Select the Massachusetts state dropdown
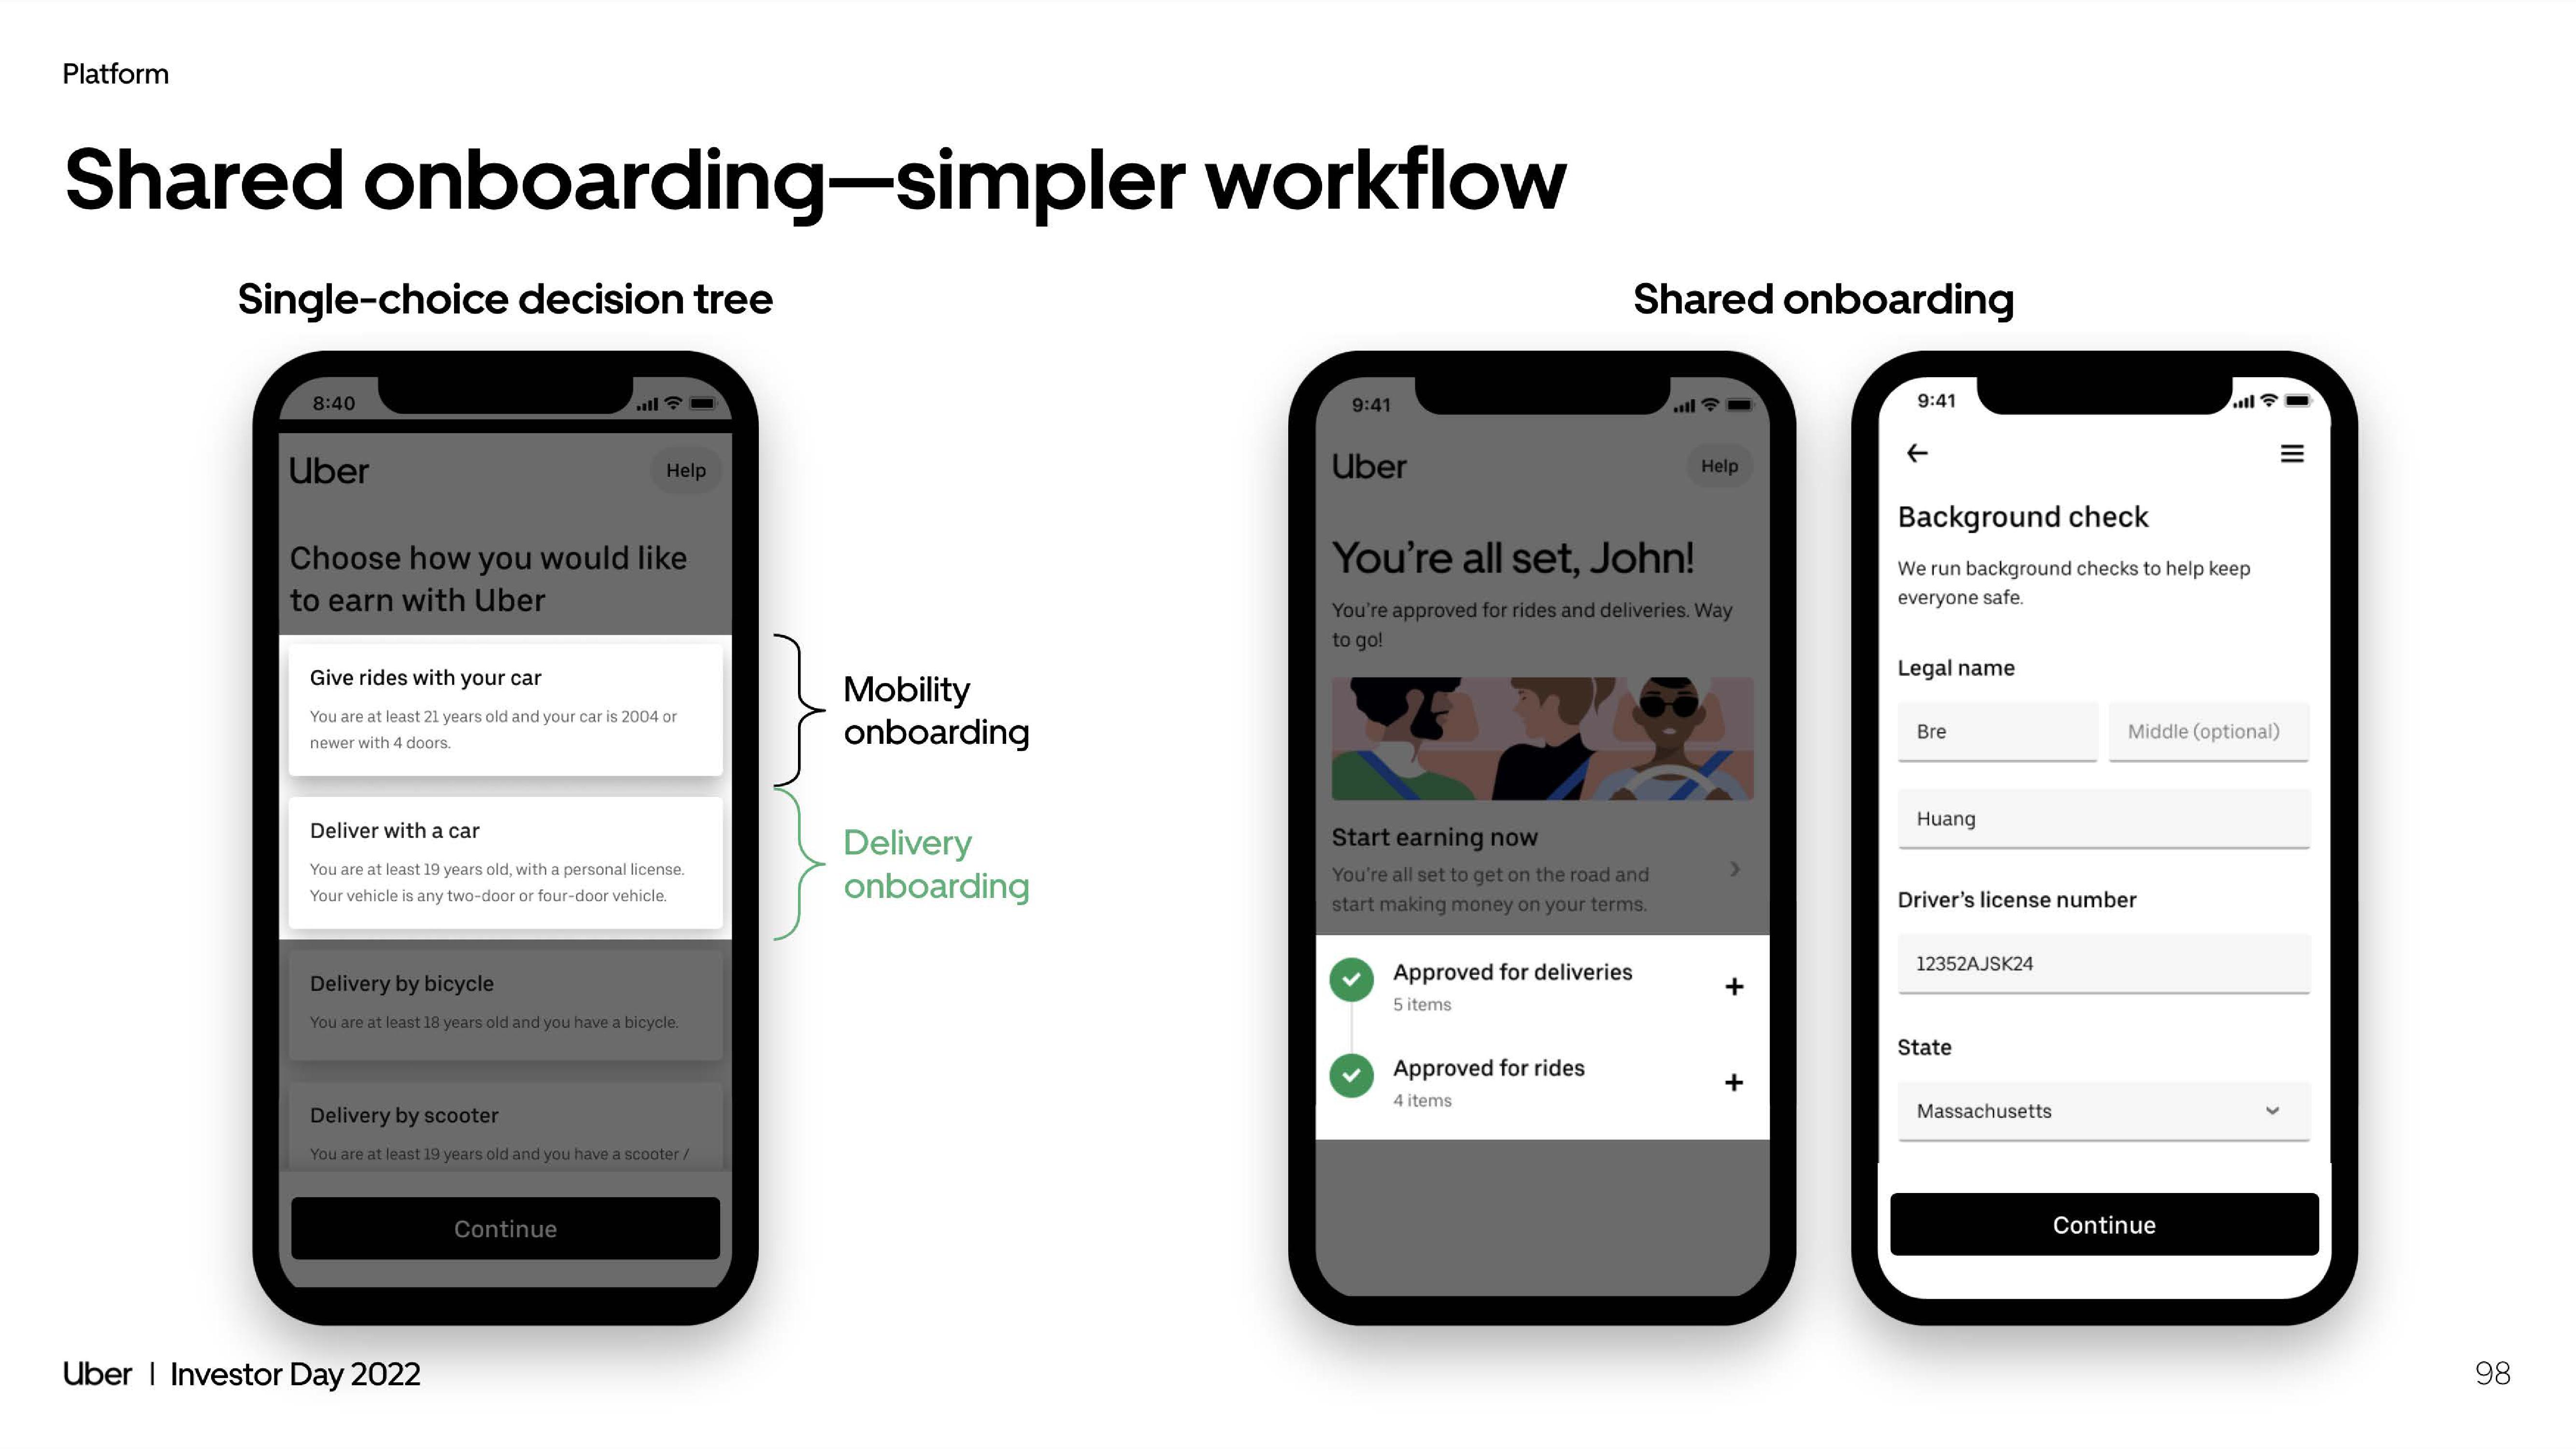 pos(2104,1109)
